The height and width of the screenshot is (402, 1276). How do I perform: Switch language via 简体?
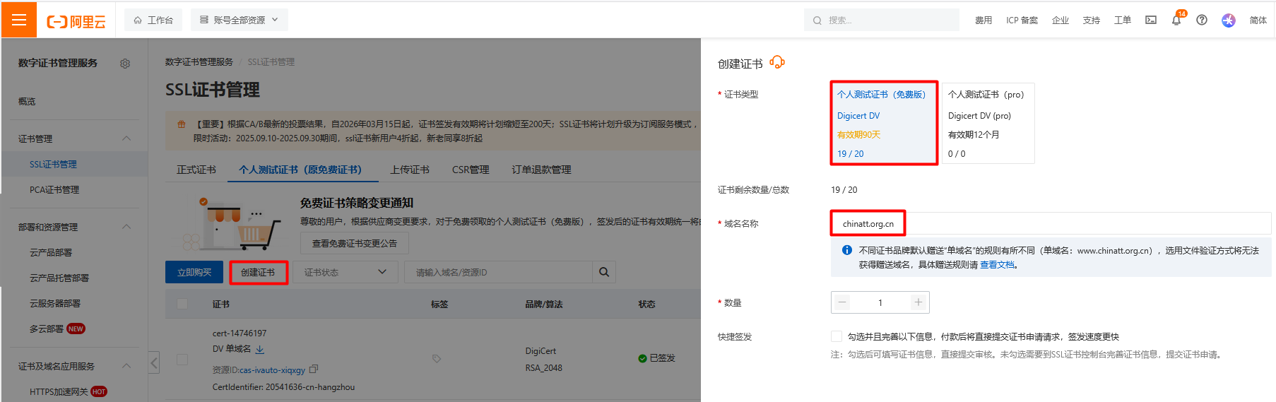1258,20
